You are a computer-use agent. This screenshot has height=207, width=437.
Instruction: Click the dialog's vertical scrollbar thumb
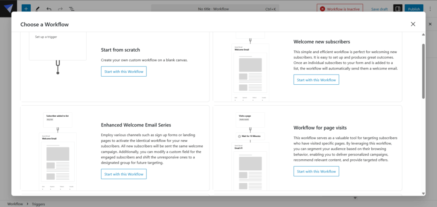coord(423,70)
